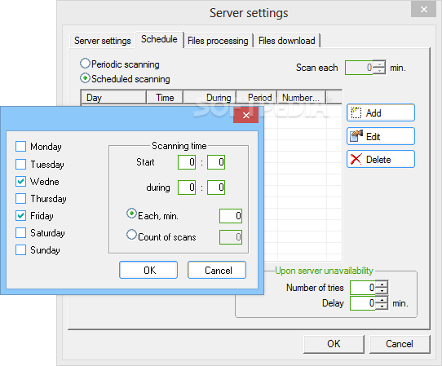This screenshot has width=442, height=366.
Task: Close the day-selection dialog with the red X
Action: point(245,115)
